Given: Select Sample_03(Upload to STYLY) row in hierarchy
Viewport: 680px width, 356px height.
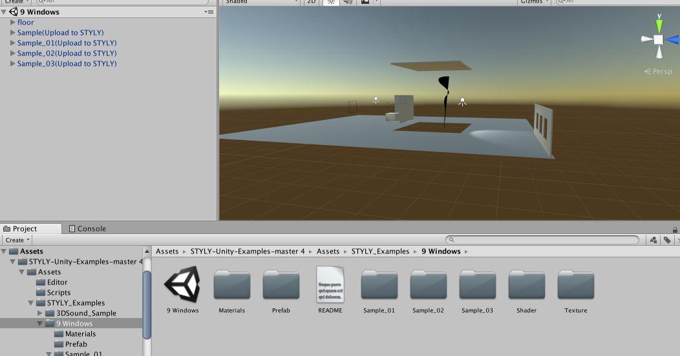Looking at the screenshot, I should [x=109, y=64].
